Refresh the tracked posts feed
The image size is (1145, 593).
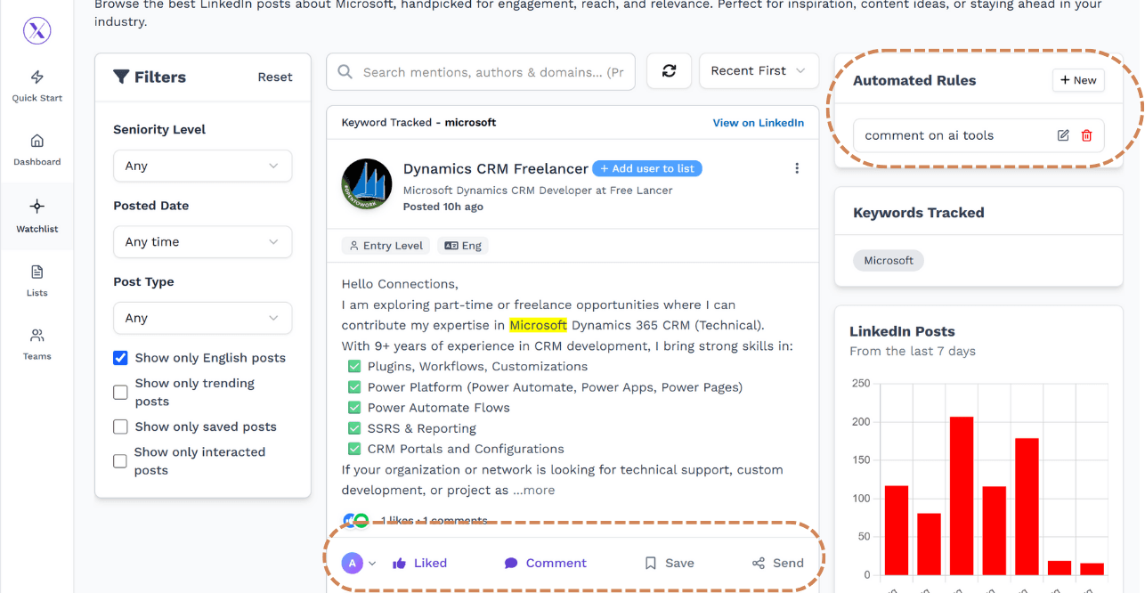click(669, 71)
